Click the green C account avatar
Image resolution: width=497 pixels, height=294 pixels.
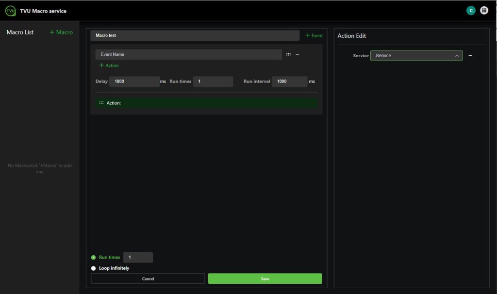point(469,10)
